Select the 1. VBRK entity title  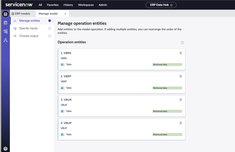pos(66,53)
